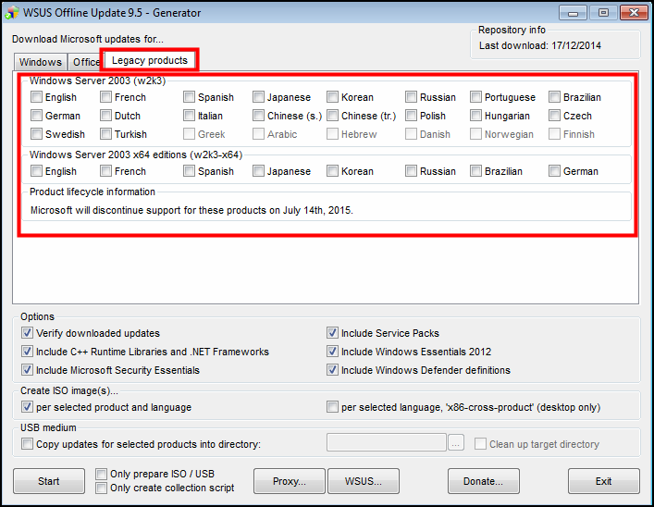This screenshot has width=654, height=507.
Task: Click the WSUS Offline Update title bar icon
Action: pos(12,13)
